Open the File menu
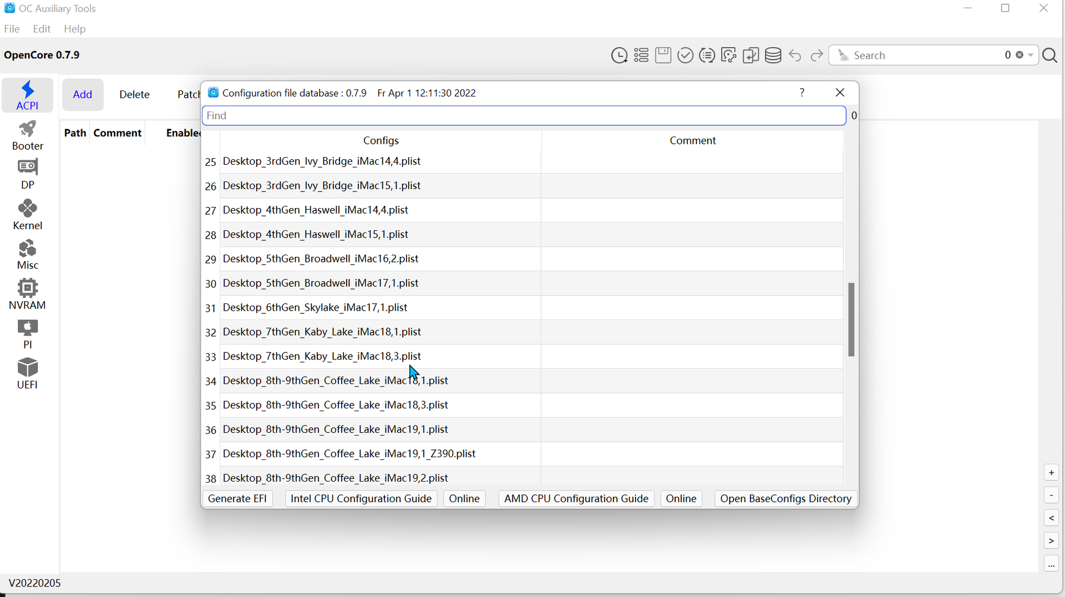This screenshot has width=1065, height=597. pyautogui.click(x=12, y=29)
